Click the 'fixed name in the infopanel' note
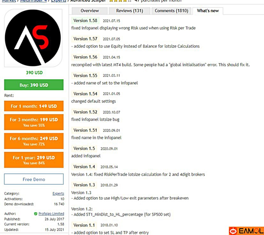This screenshot has width=264, height=235. click(x=96, y=137)
